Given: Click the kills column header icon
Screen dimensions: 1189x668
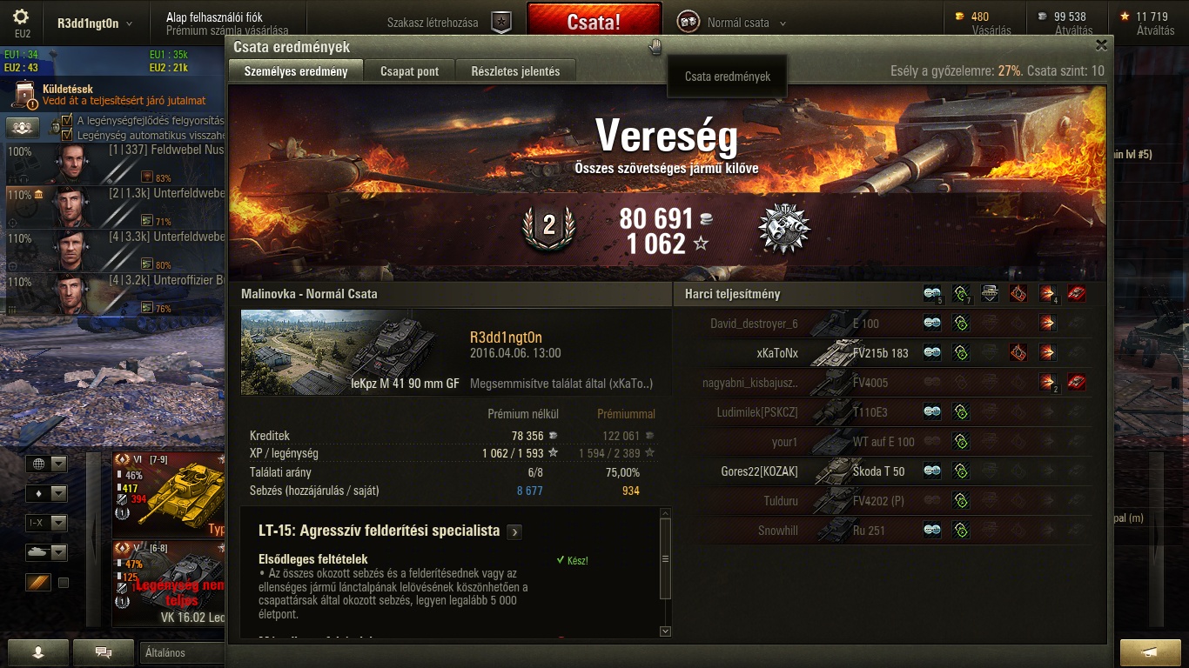Looking at the screenshot, I should [1077, 295].
